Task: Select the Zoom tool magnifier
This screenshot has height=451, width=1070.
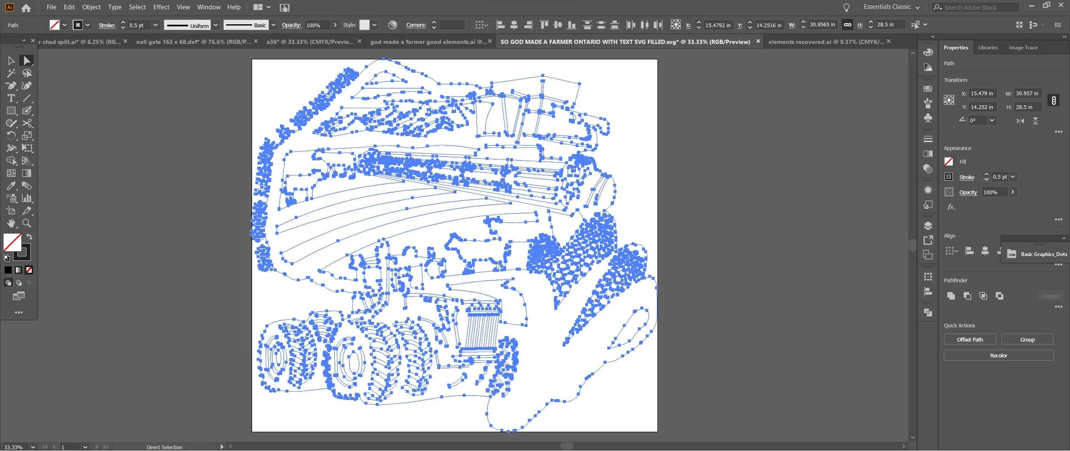Action: pyautogui.click(x=27, y=224)
